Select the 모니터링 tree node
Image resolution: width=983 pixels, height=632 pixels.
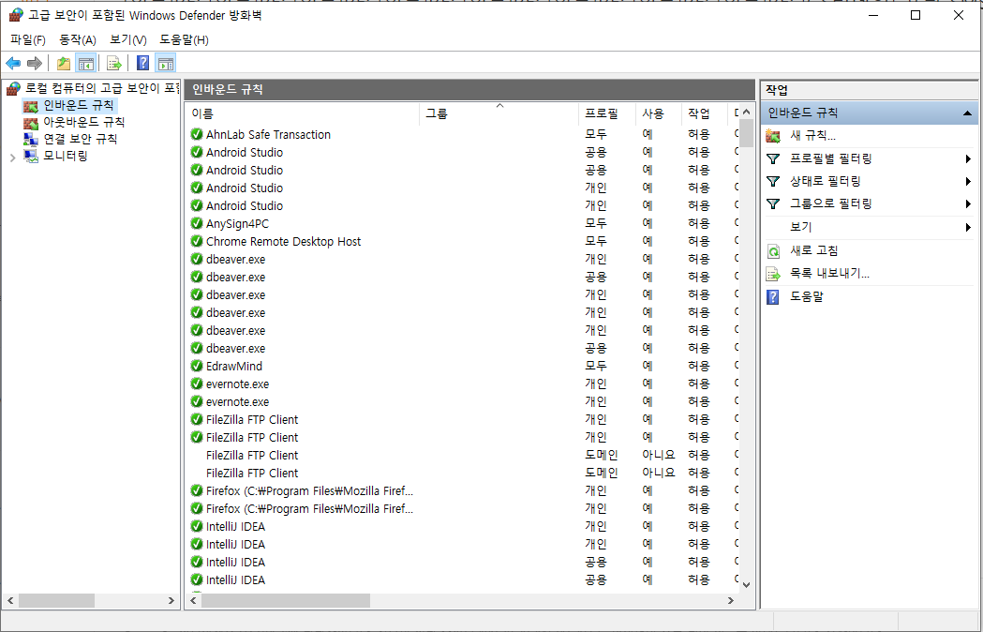66,156
